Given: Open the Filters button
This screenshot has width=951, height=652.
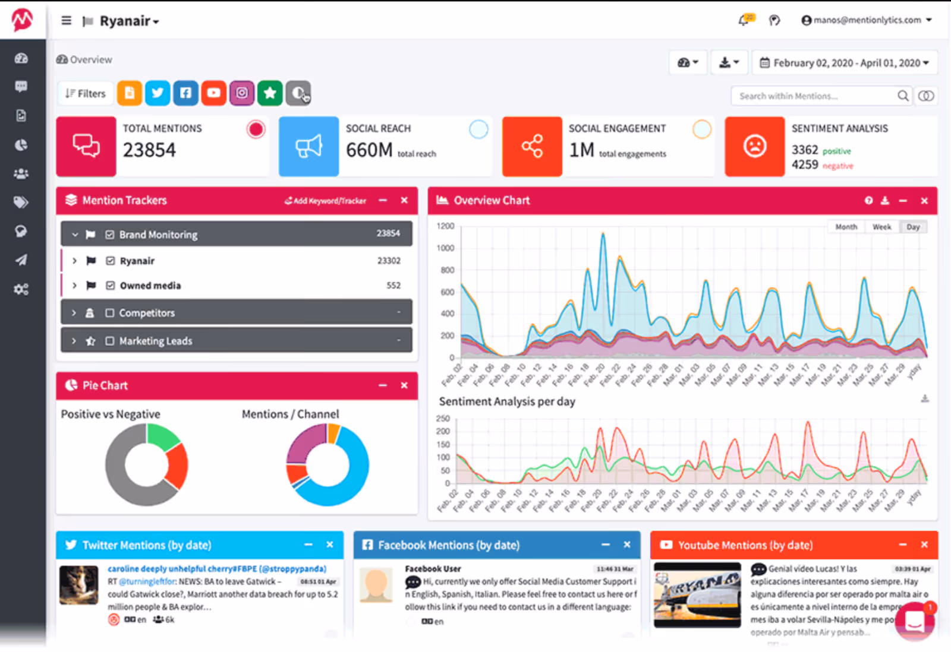Looking at the screenshot, I should point(86,93).
